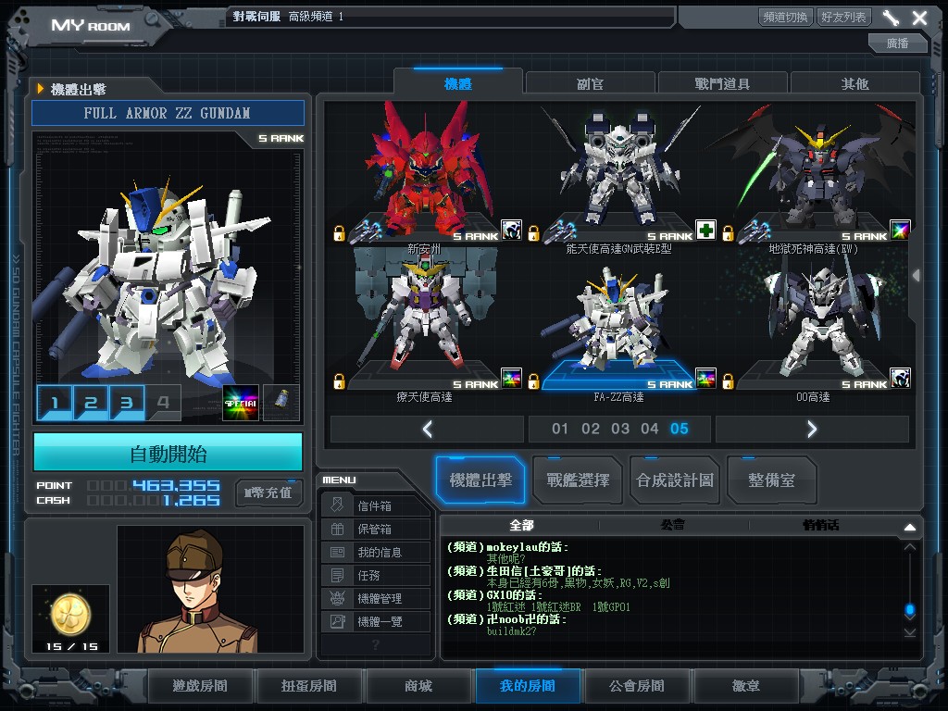Click 頻道切換 button
Image resolution: width=948 pixels, height=711 pixels.
point(785,17)
